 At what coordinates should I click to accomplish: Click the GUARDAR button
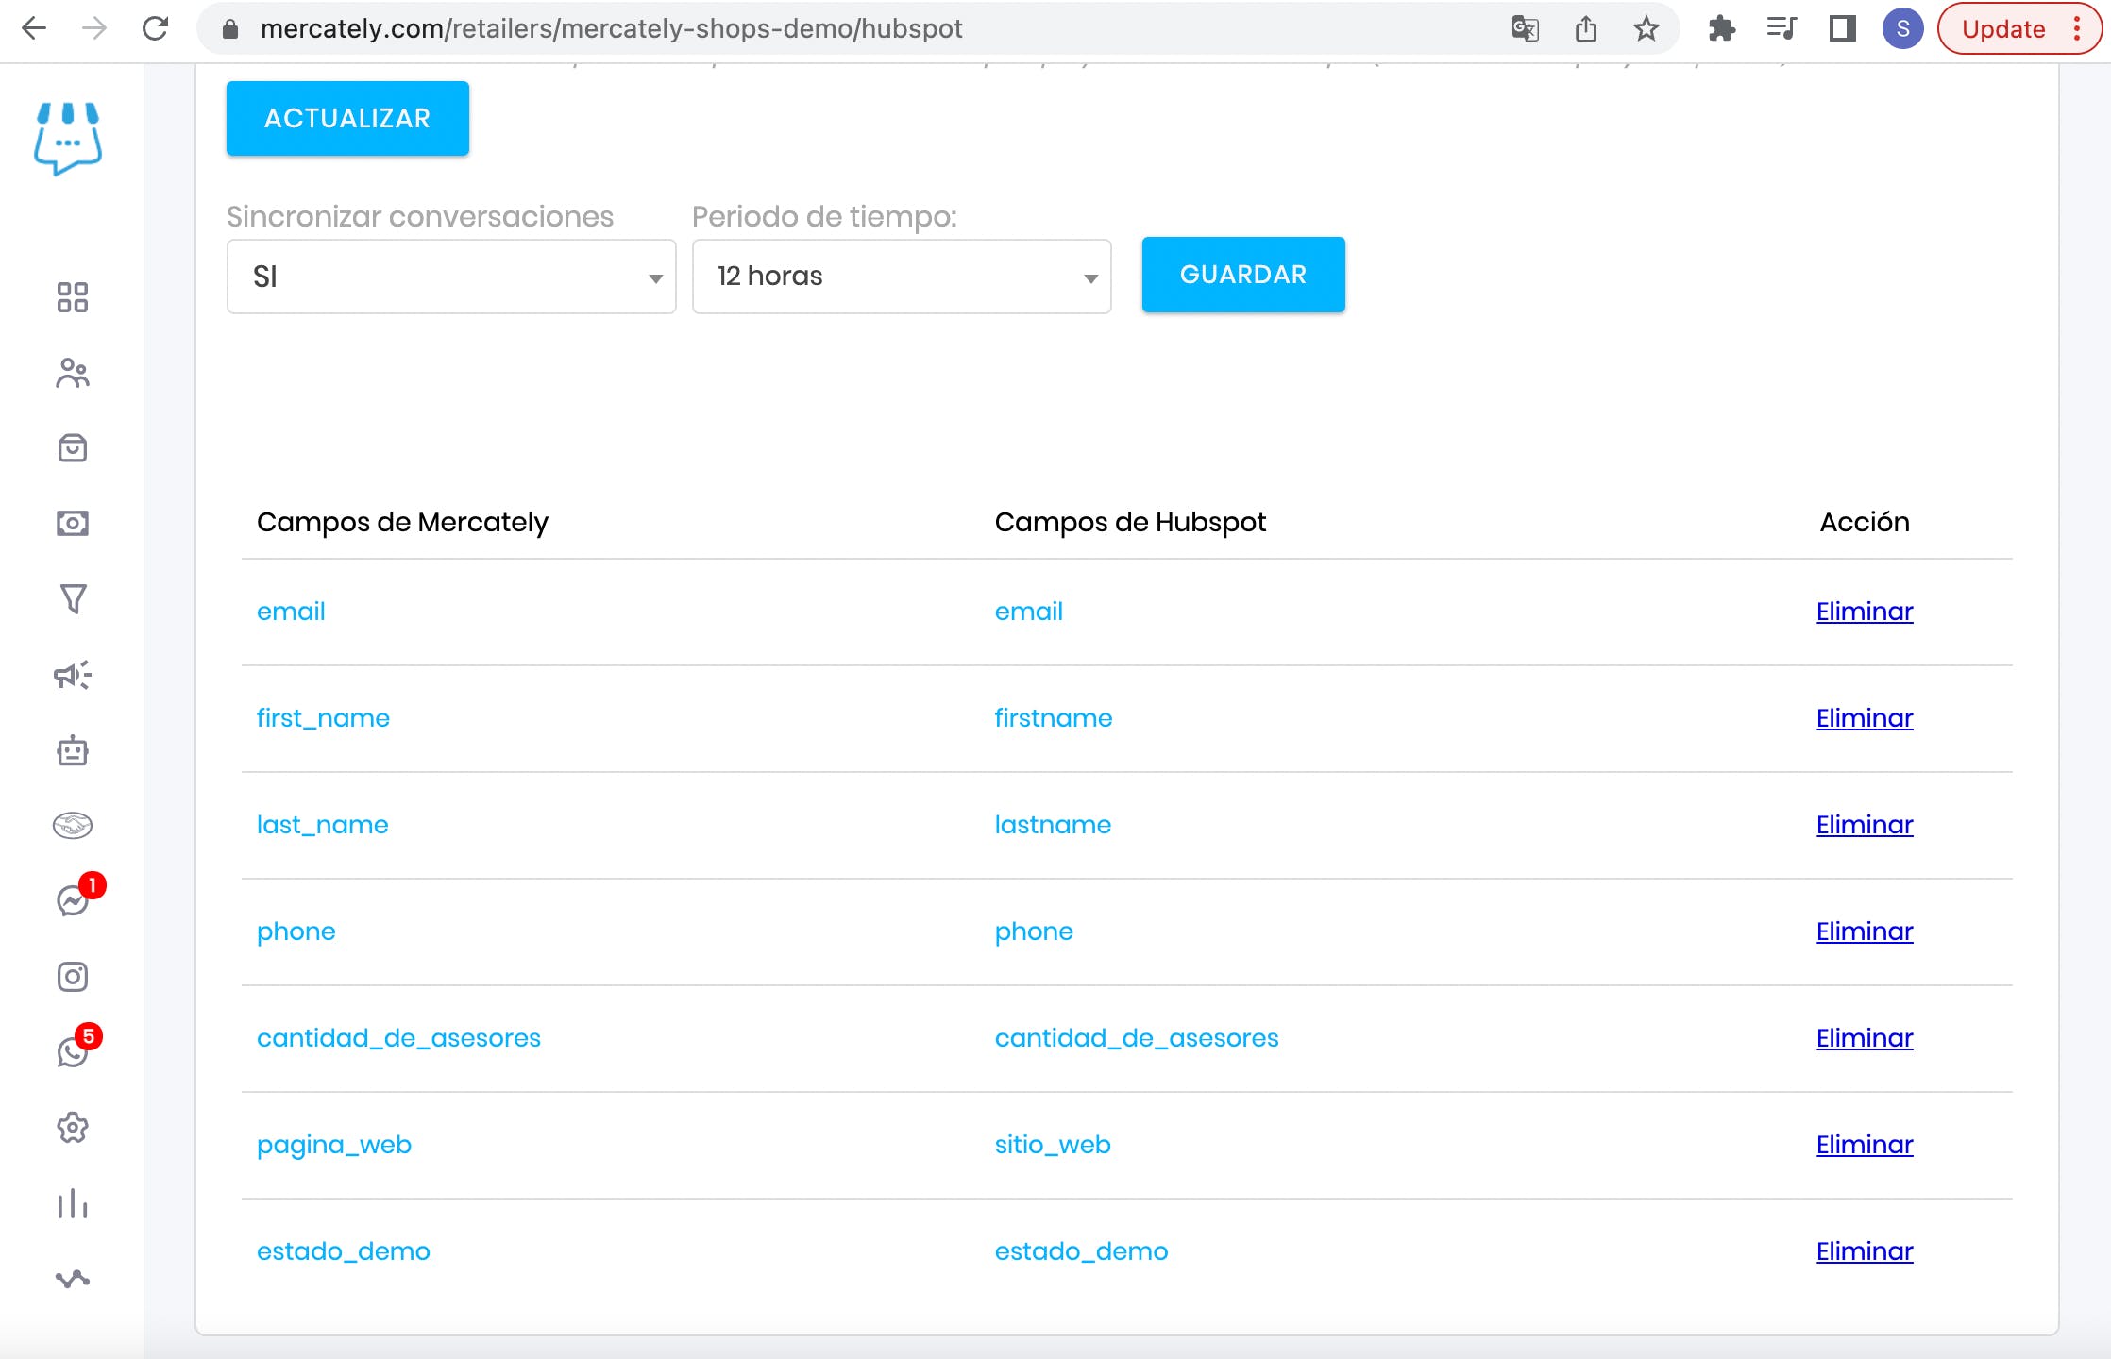click(1243, 275)
